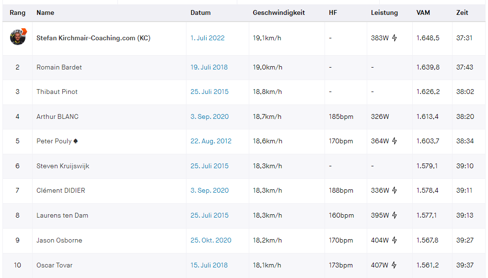
Task: Click the Geschwindigkeit column header
Action: pyautogui.click(x=279, y=12)
